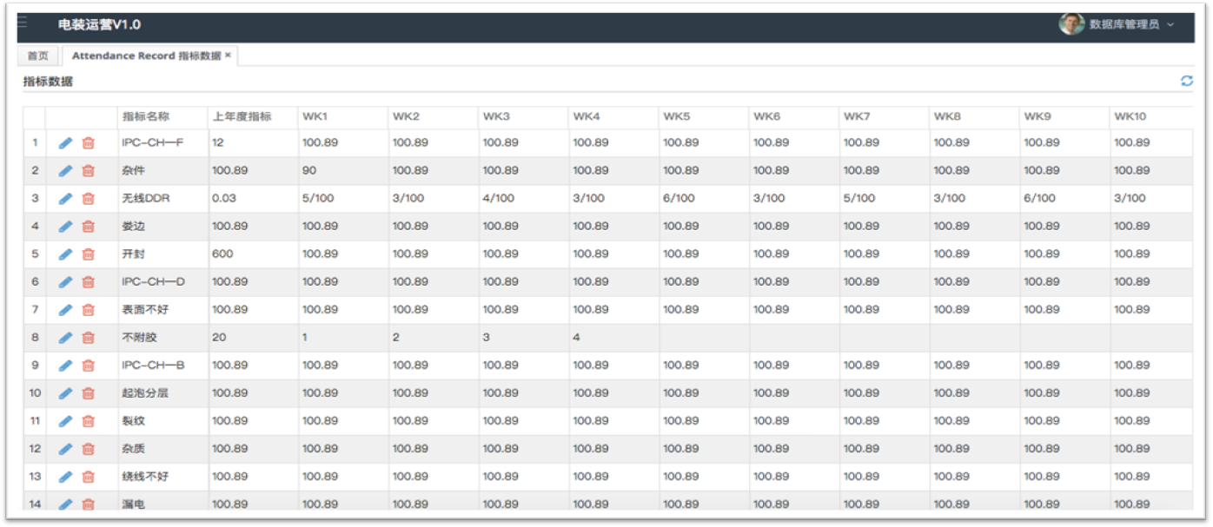Screen dimensions: 1213x527
Task: Edit the 不附胶 row
Action: (65, 338)
